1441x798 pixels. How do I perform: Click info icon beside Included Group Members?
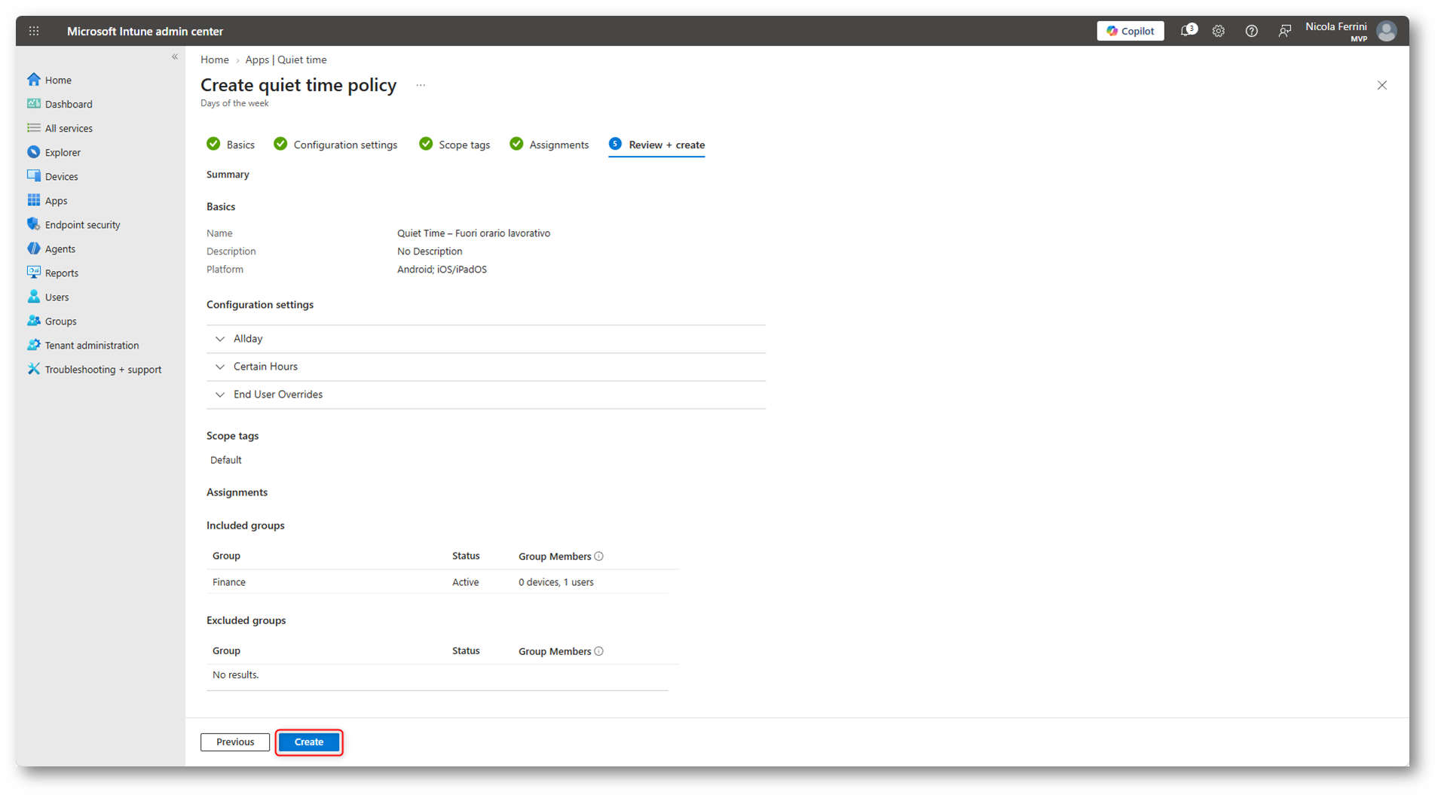599,556
